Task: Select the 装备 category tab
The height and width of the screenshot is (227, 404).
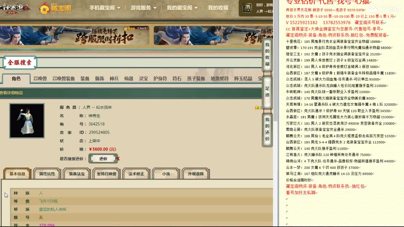Action: [x=85, y=79]
